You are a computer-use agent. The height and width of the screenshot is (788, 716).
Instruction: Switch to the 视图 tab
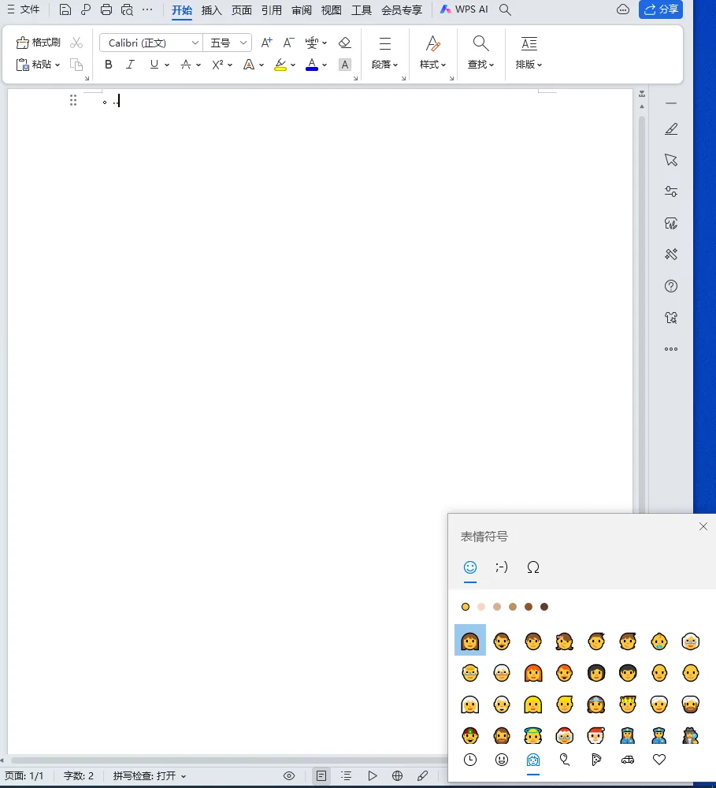click(332, 10)
